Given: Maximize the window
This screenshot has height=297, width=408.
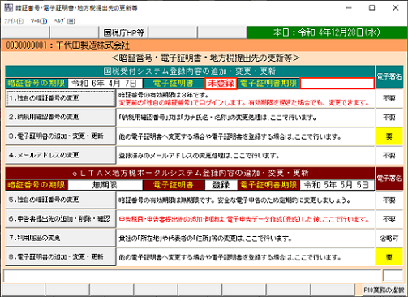Looking at the screenshot, I should [x=372, y=8].
